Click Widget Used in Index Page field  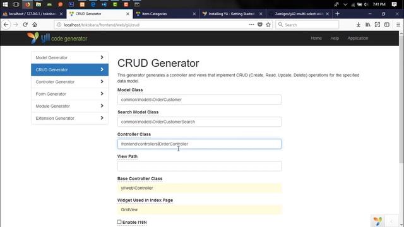tap(199, 210)
